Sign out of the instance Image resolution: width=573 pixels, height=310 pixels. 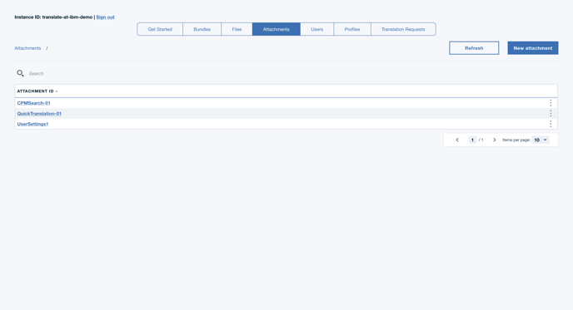105,17
